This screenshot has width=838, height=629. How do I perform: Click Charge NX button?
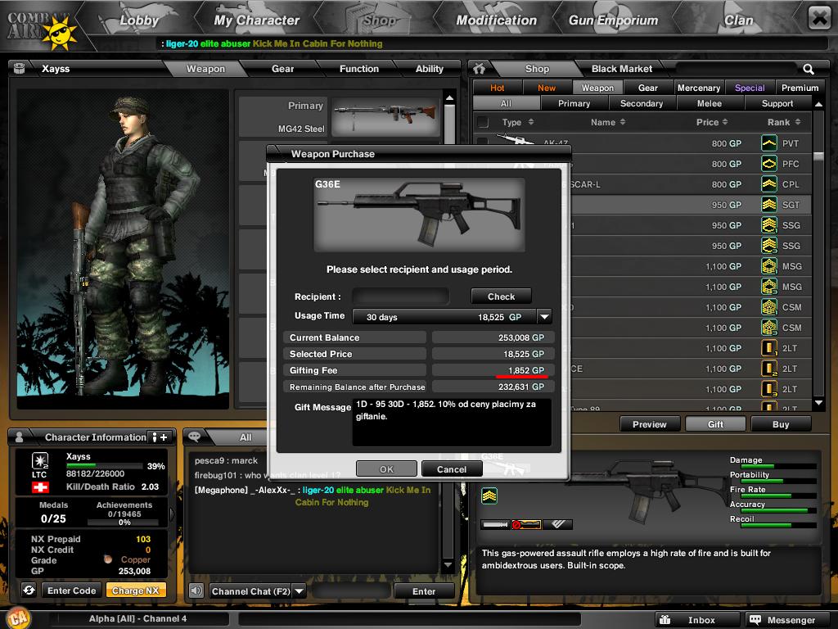[136, 591]
